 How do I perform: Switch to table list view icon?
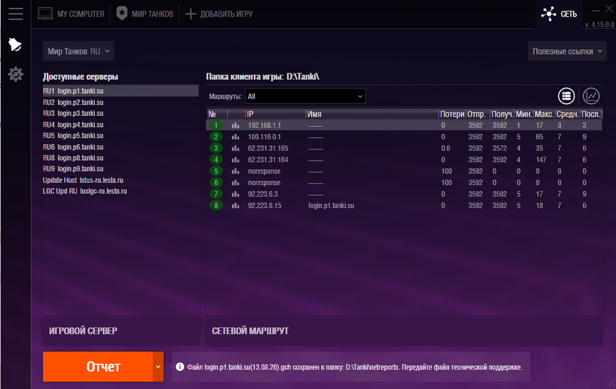(566, 96)
